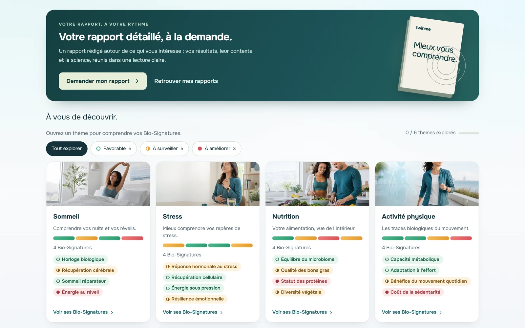Screen dimensions: 525x328
Task: Click the red segment in Sommeil's color bar
Action: [x=133, y=238]
